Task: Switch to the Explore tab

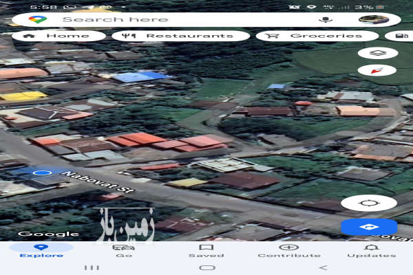Action: click(x=41, y=250)
